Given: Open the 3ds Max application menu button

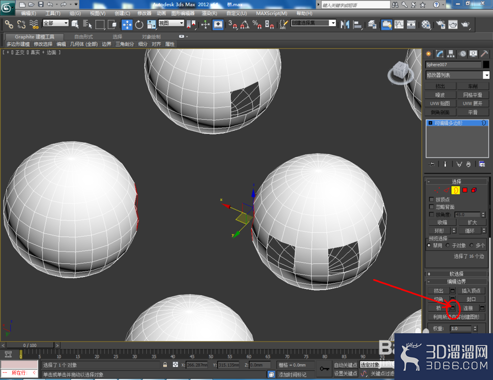Looking at the screenshot, I should [x=7, y=7].
